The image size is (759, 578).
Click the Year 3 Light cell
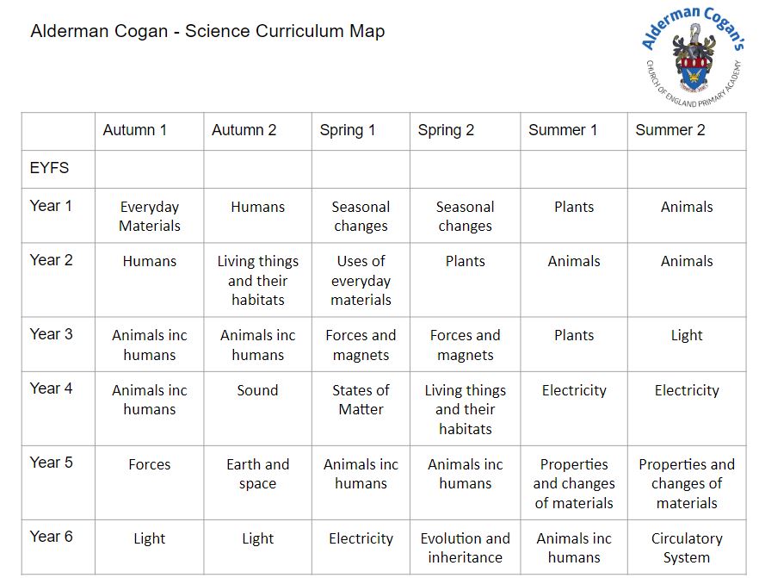(x=687, y=335)
